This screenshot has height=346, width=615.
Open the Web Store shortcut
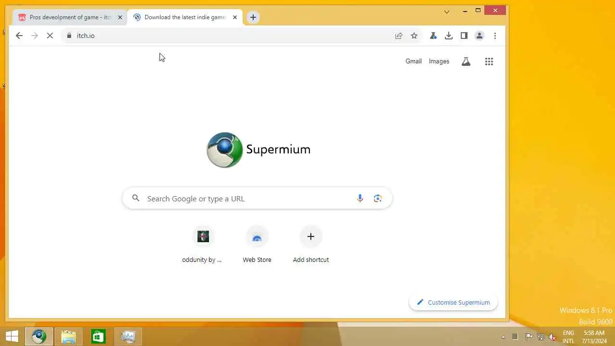point(257,245)
